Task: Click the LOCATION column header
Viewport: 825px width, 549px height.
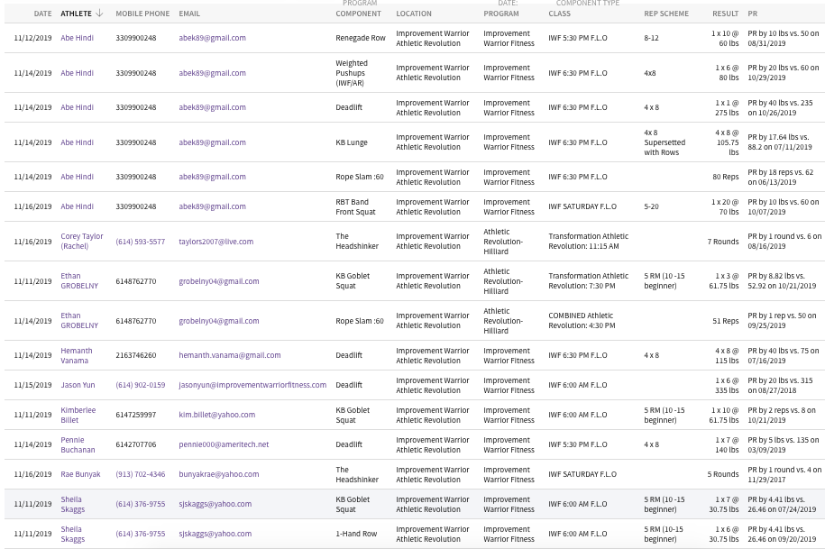Action: 414,14
